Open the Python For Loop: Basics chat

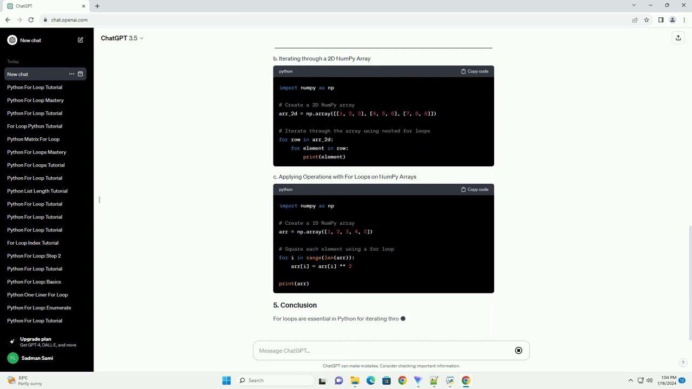coord(34,281)
